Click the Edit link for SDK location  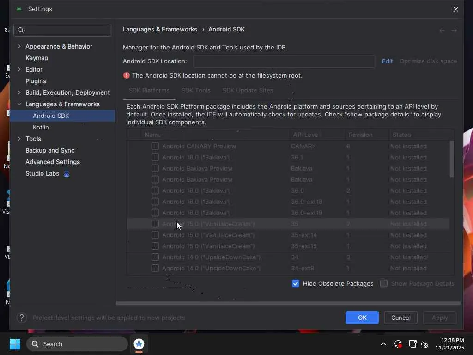(387, 61)
